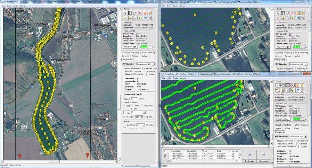
Task: Switch to Ship Tracking tab in left window
Action: [x=149, y=53]
